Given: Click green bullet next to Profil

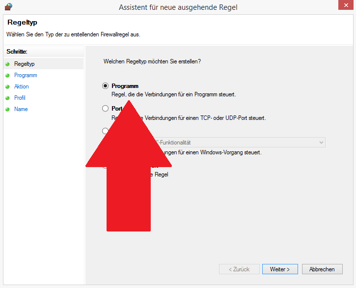Looking at the screenshot, I should tap(8, 98).
